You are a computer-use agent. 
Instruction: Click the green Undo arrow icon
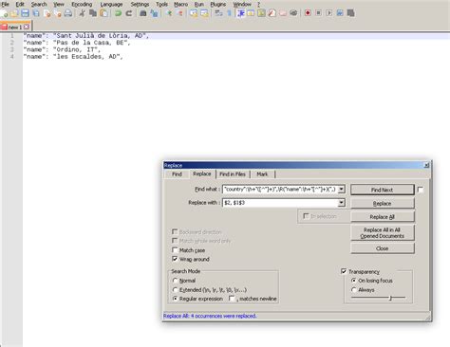[x=118, y=13]
